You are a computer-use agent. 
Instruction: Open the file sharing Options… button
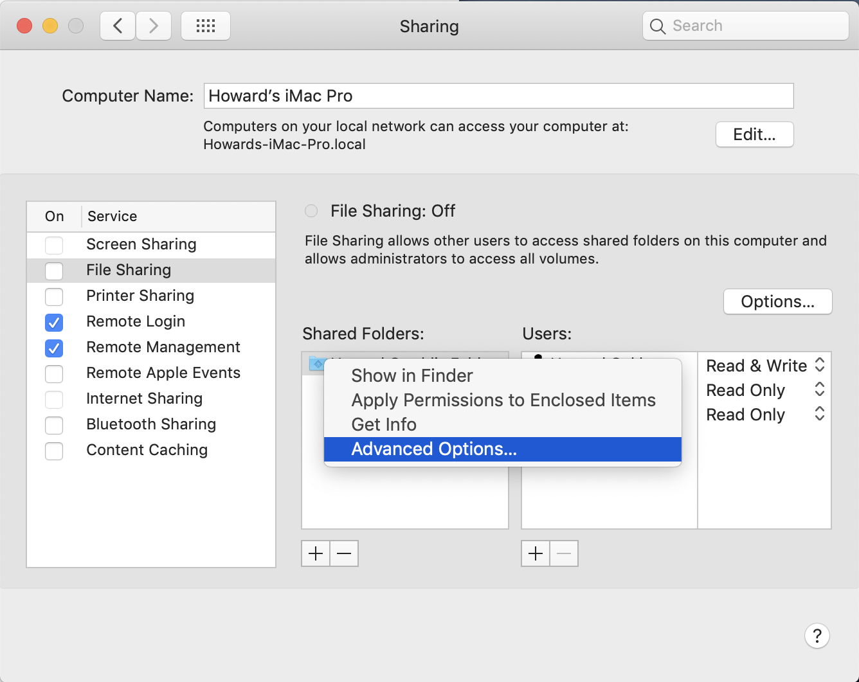[777, 301]
